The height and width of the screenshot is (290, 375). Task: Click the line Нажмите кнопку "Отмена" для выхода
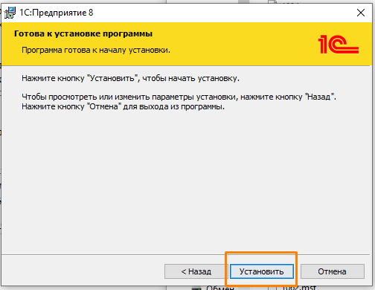pyautogui.click(x=123, y=106)
